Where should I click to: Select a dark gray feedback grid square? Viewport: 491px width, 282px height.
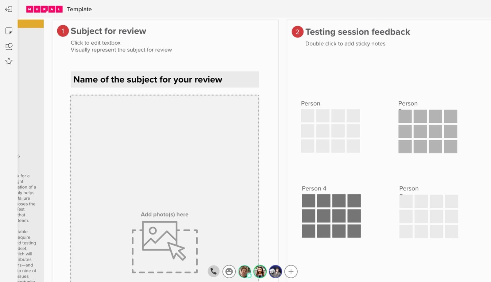309,201
